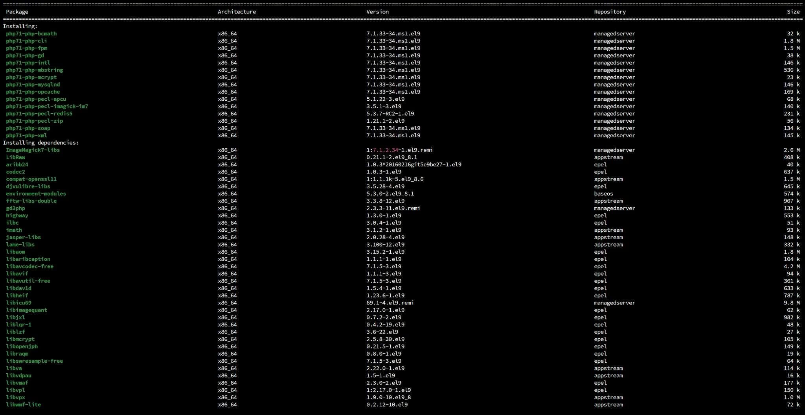
Task: Select package name php71-php-pecl-redis5
Action: 39,114
